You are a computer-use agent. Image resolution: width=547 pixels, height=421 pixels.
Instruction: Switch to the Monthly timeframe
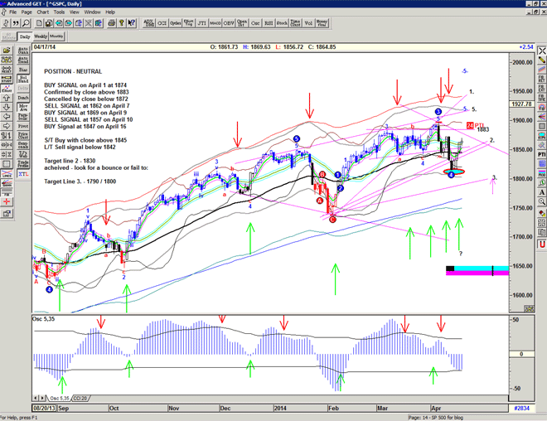coord(56,36)
